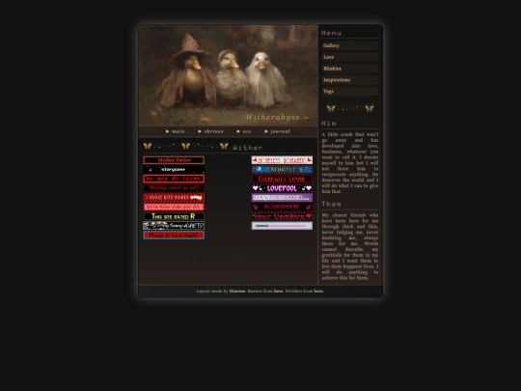This screenshot has height=391, width=521.
Task: Follow the 'here' link after 'Dividers from'
Action: (318, 291)
